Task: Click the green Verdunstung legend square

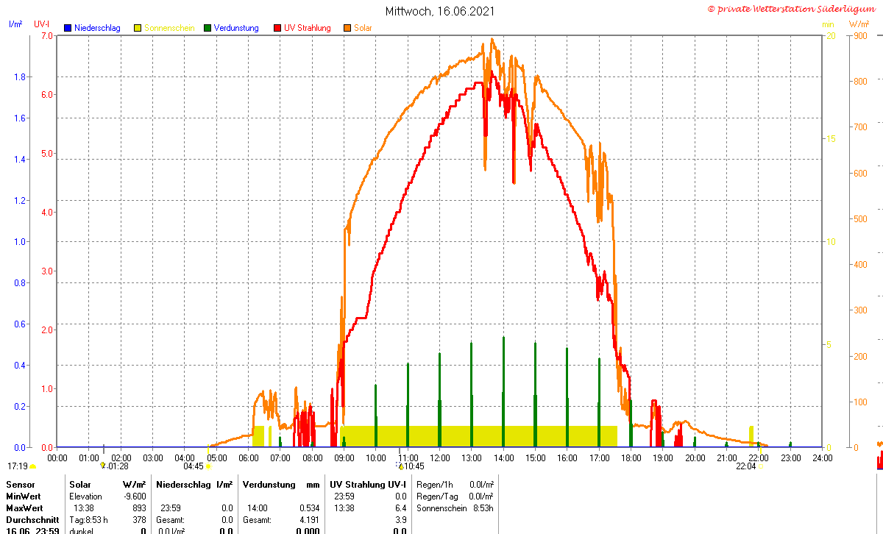Action: 208,28
